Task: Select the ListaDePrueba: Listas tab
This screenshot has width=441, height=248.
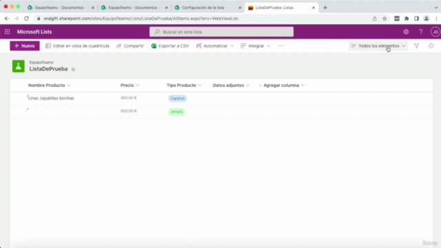Action: point(281,8)
